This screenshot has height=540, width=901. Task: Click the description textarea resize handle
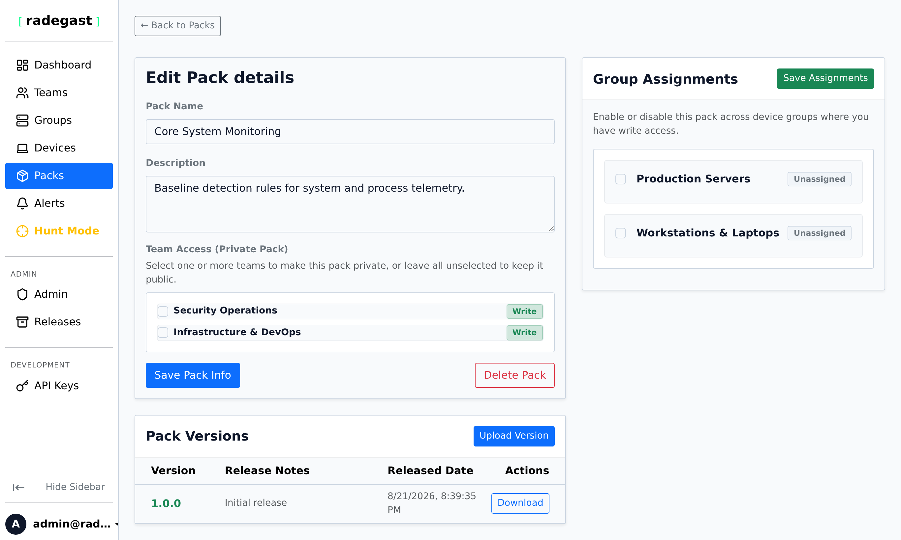551,229
